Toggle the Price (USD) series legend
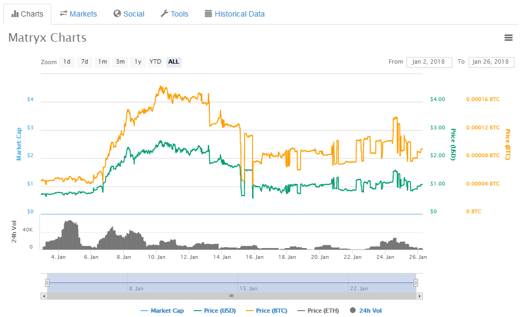Image resolution: width=523 pixels, height=317 pixels. click(x=215, y=311)
